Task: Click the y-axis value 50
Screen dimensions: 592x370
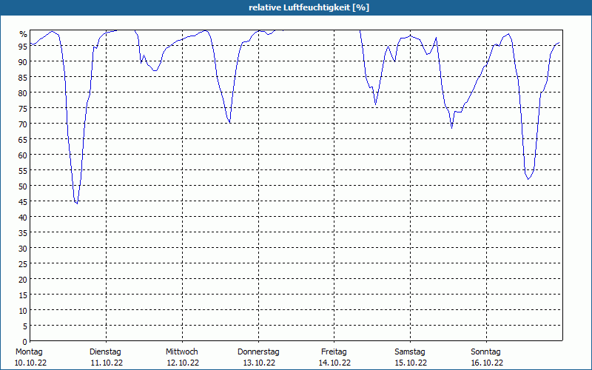Action: [23, 186]
